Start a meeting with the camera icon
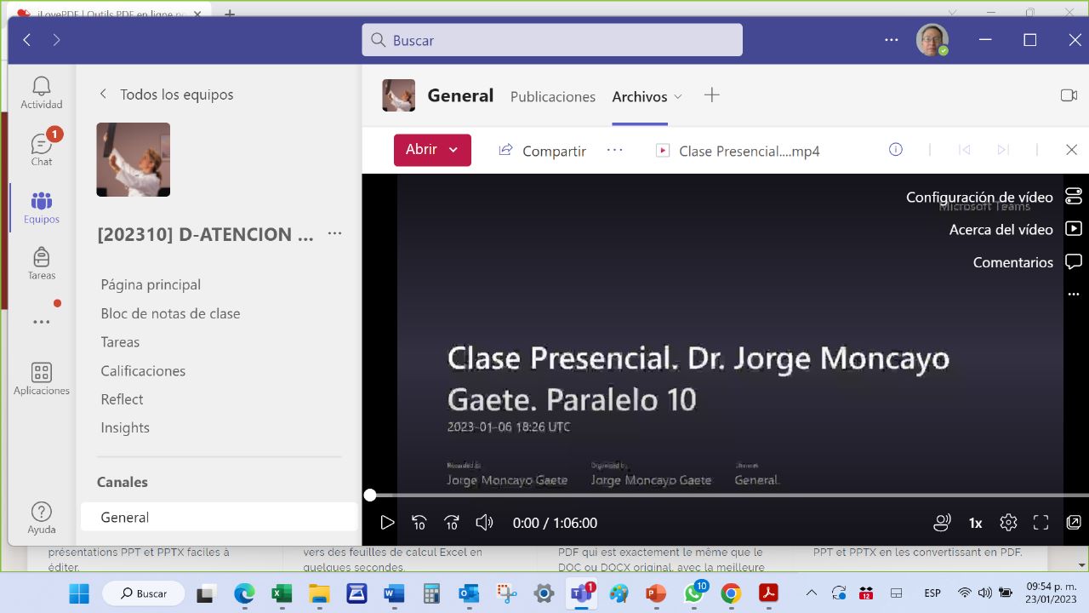 coord(1069,95)
